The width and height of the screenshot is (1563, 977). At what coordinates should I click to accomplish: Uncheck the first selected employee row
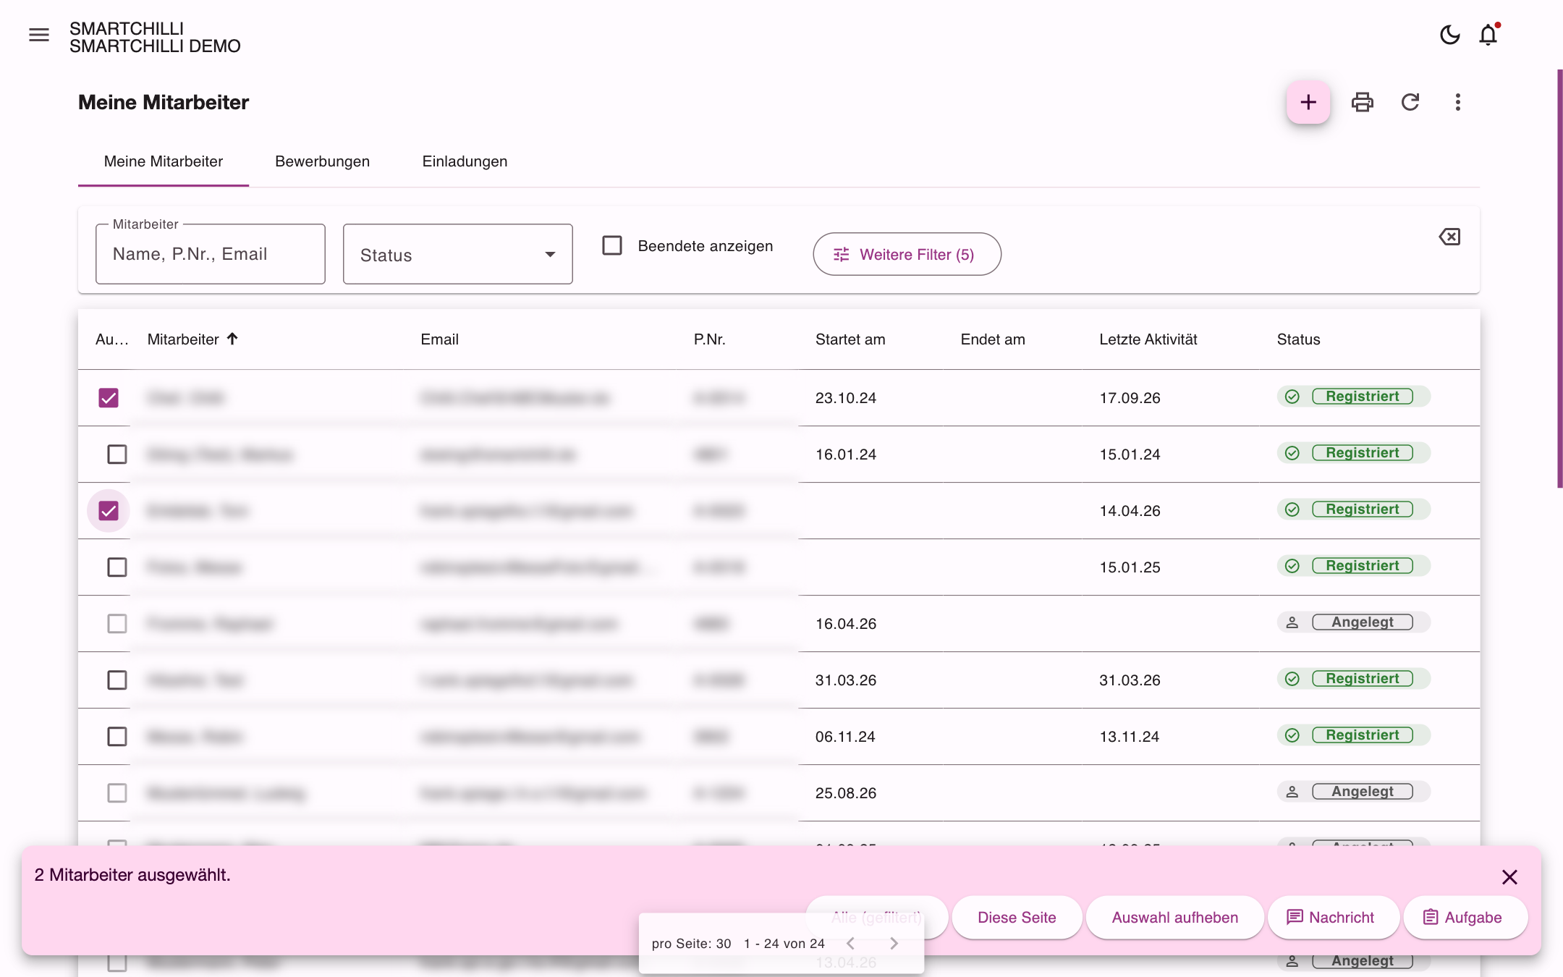click(109, 398)
